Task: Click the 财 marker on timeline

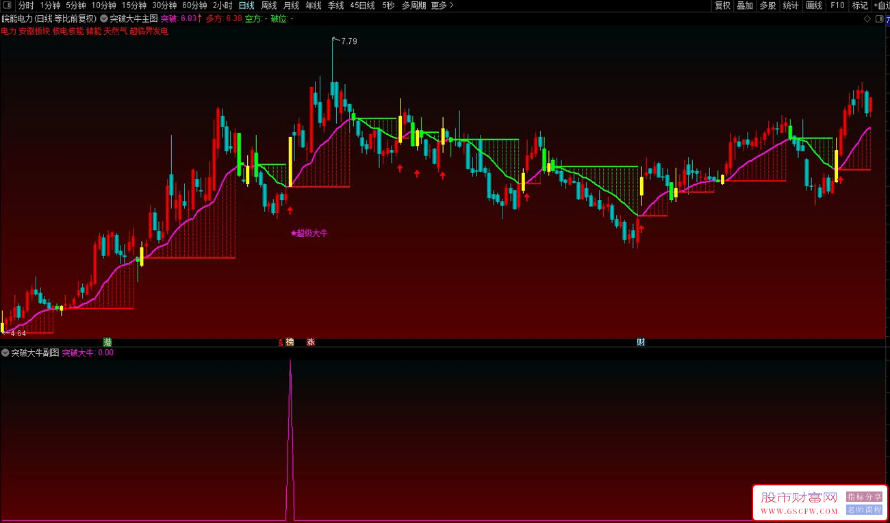Action: pyautogui.click(x=641, y=342)
